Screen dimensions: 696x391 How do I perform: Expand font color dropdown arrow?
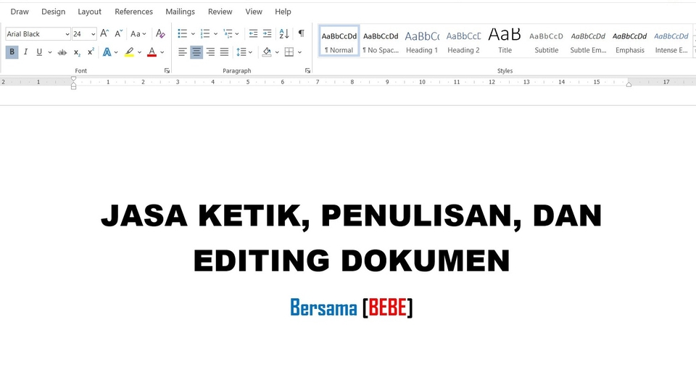click(162, 52)
